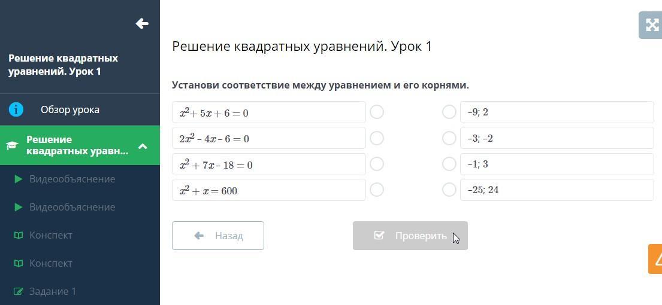The height and width of the screenshot is (305, 662).
Task: Click the back arrow icon in sidebar
Action: tap(142, 23)
